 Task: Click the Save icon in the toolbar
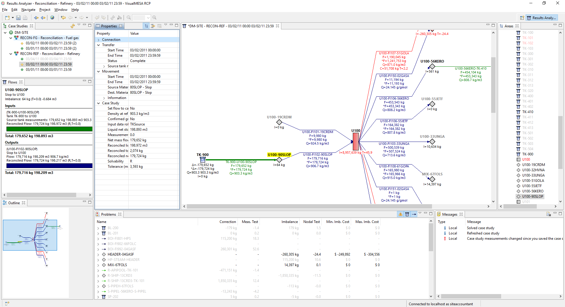[18, 18]
